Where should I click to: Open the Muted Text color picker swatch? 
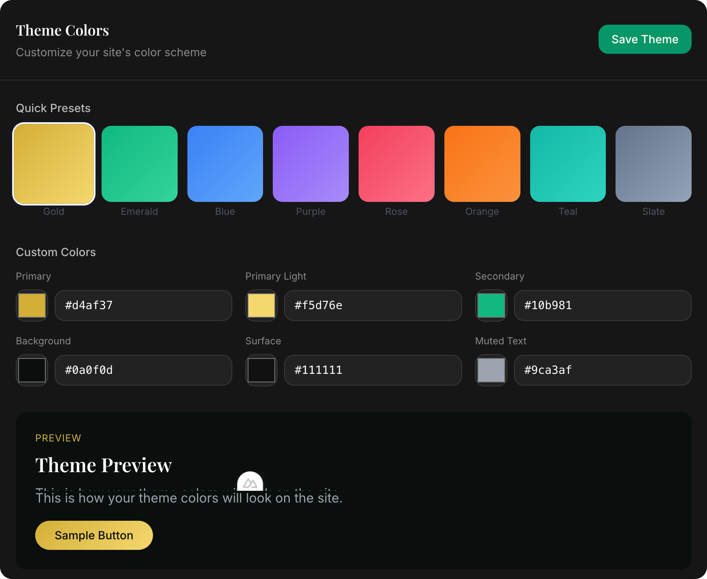491,370
